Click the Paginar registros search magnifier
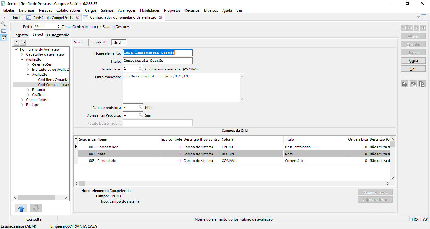 [x=140, y=107]
